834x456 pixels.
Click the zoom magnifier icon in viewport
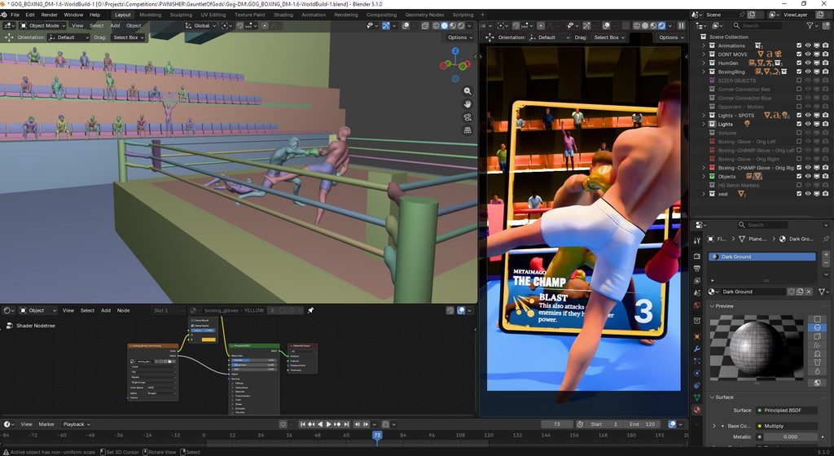[x=467, y=91]
